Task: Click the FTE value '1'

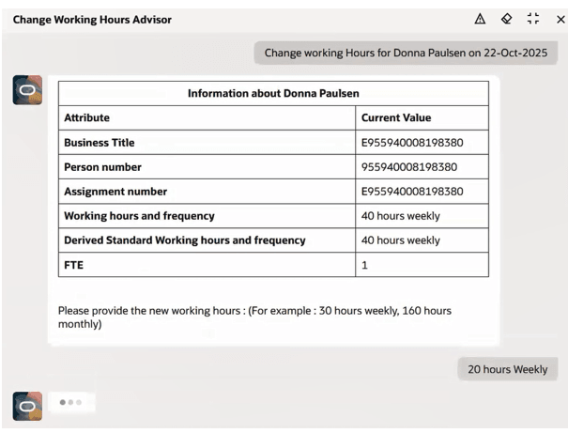Action: click(x=364, y=265)
